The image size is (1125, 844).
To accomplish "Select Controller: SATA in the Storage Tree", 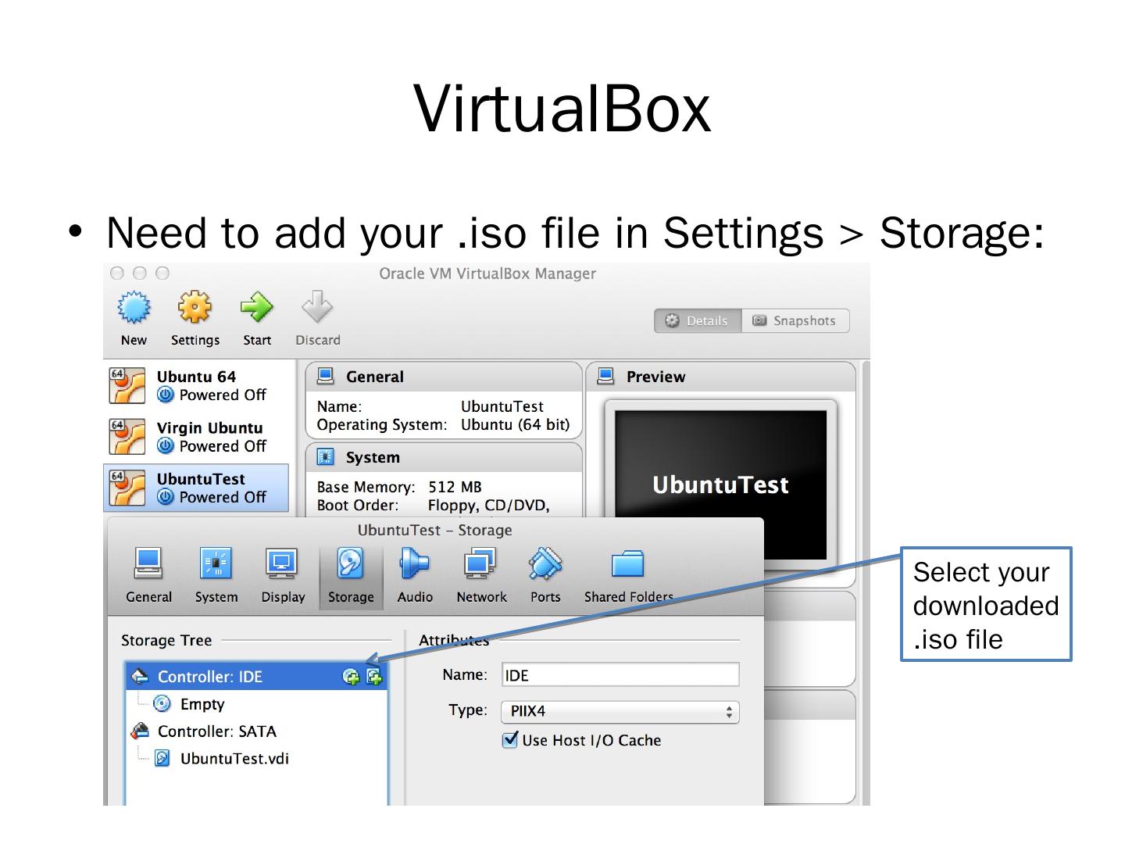I will coord(256,731).
